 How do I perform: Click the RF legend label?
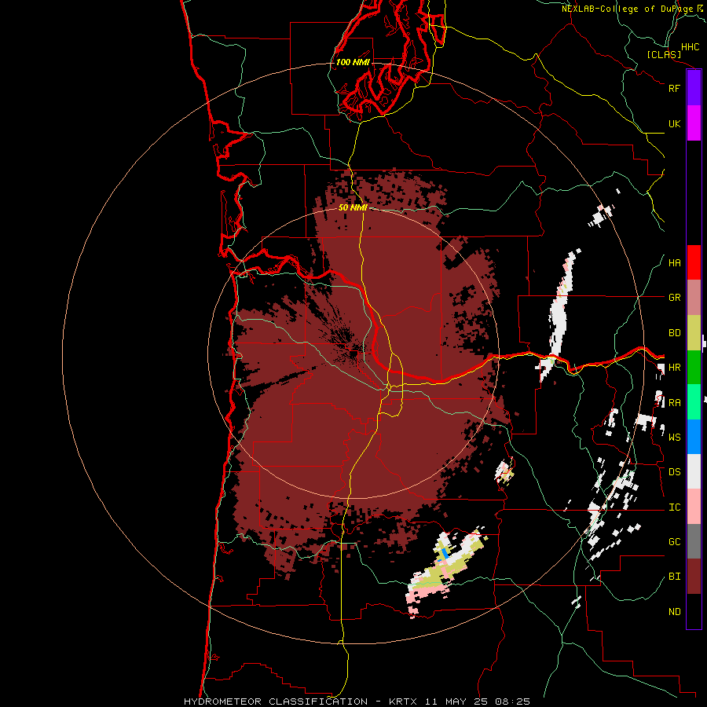point(674,88)
